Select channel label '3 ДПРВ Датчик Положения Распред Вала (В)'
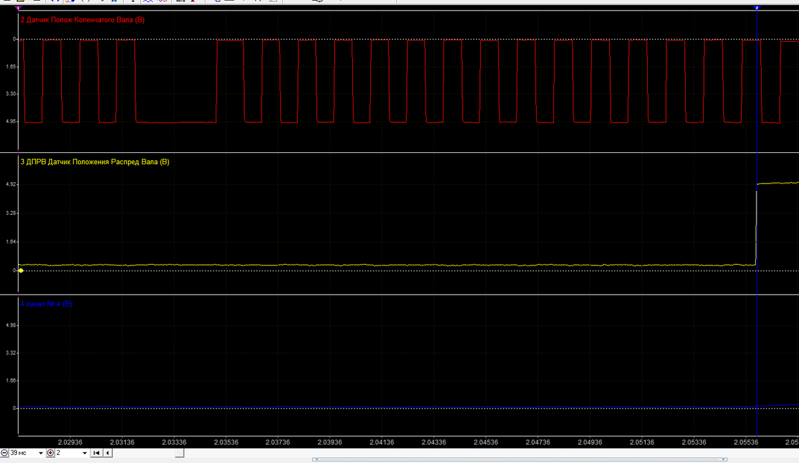The width and height of the screenshot is (799, 463). [x=95, y=162]
